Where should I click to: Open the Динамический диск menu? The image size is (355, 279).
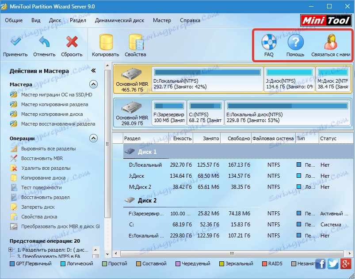point(119,20)
